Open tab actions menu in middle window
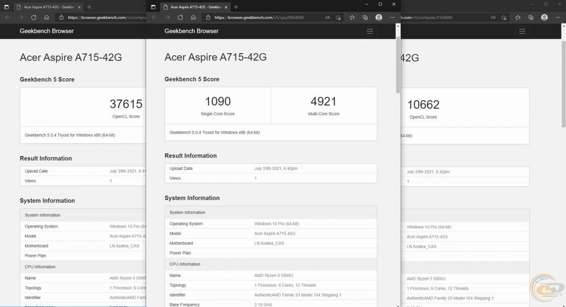Viewport: 566px width, 307px height. 153,7
